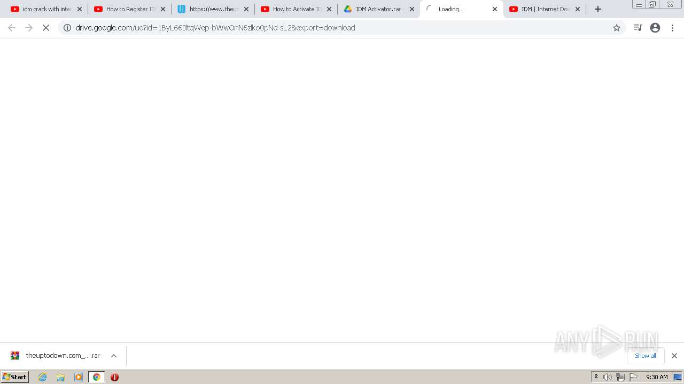Select the Chrome taskbar button

tap(96, 377)
